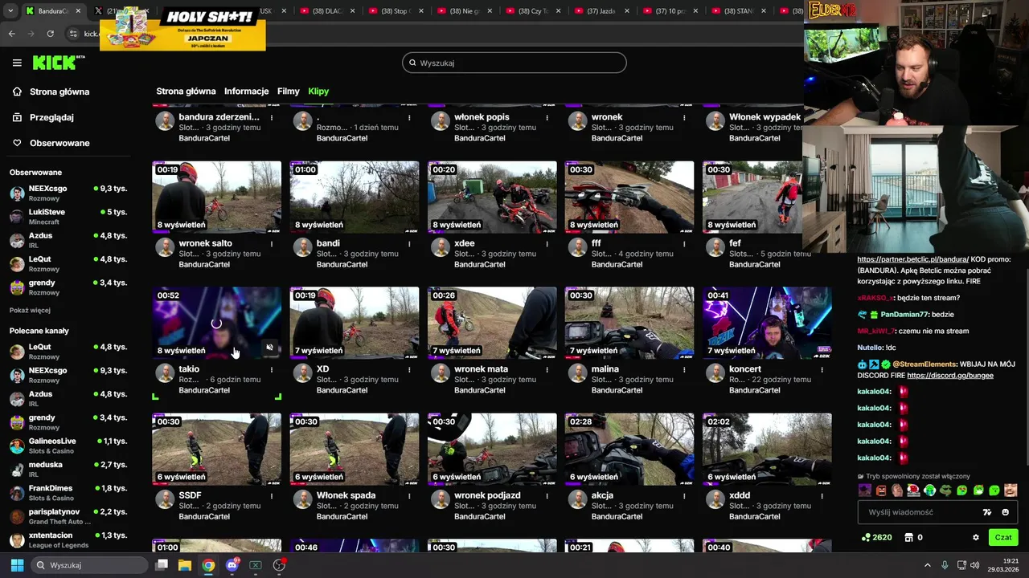Reload the page with the refresh icon
The height and width of the screenshot is (578, 1029).
(x=50, y=34)
